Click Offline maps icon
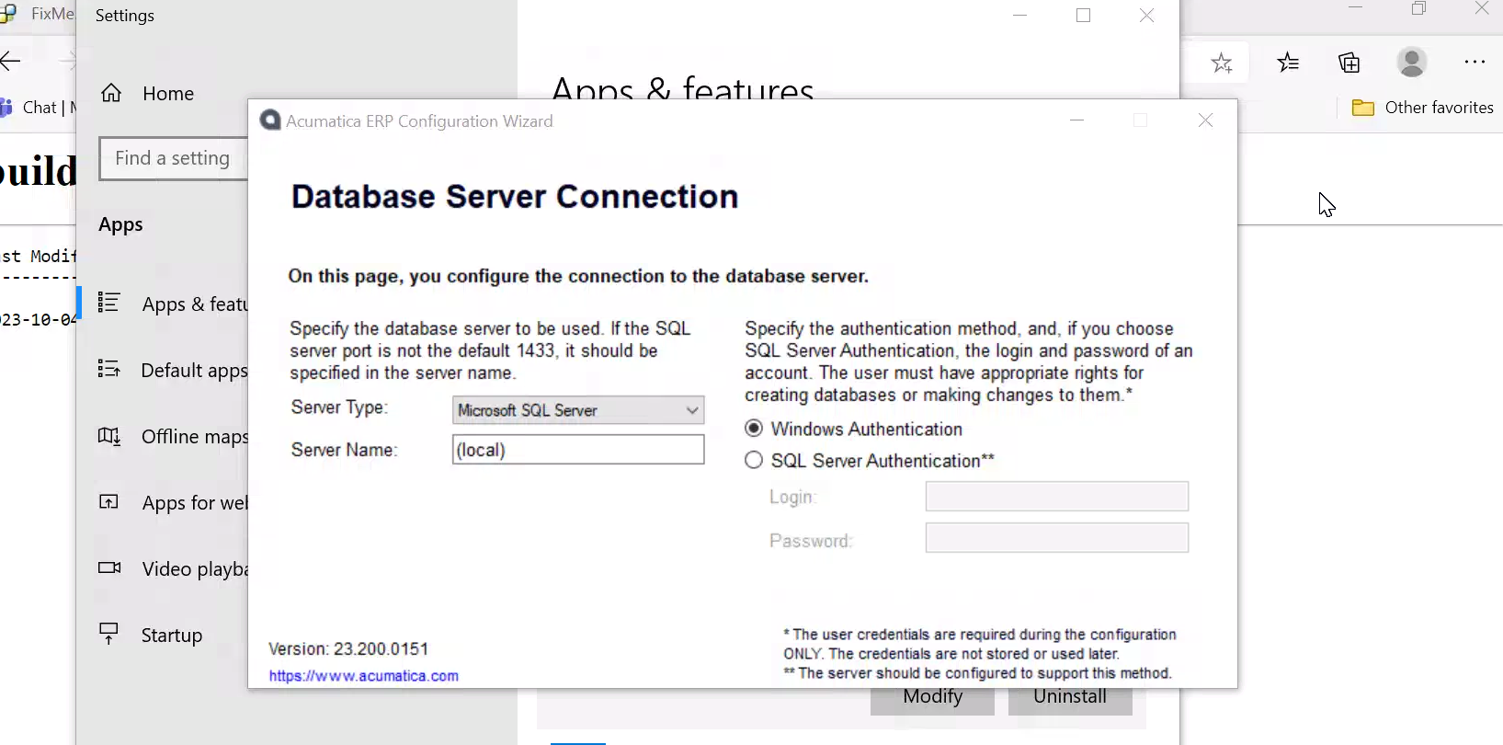 (x=109, y=435)
